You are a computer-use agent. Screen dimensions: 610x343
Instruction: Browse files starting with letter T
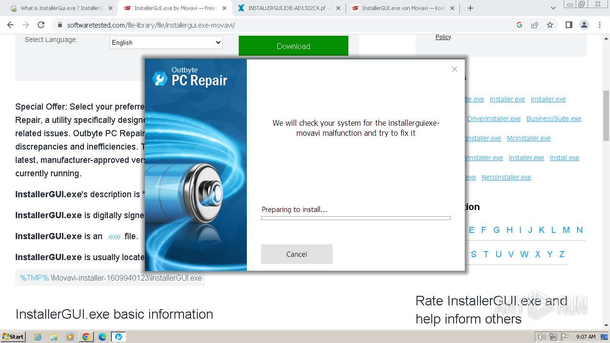(486, 254)
